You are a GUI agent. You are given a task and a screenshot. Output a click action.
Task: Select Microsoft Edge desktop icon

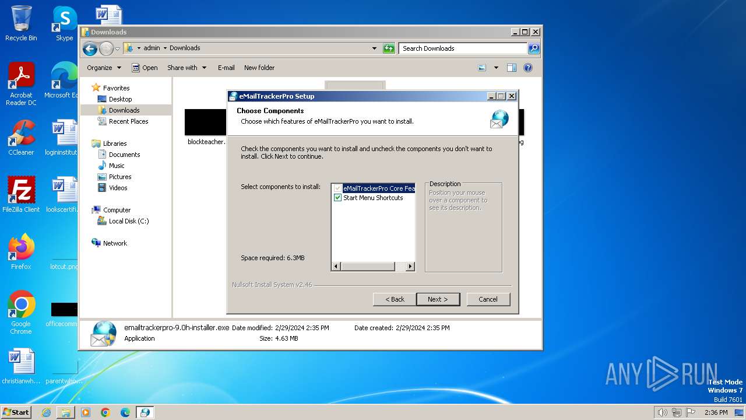pos(61,80)
